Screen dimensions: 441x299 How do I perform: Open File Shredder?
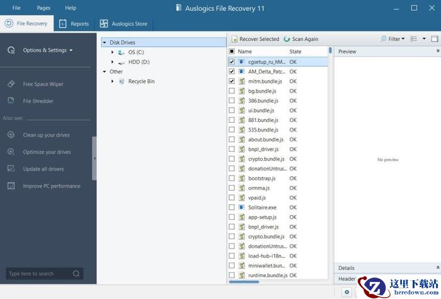[x=38, y=101]
